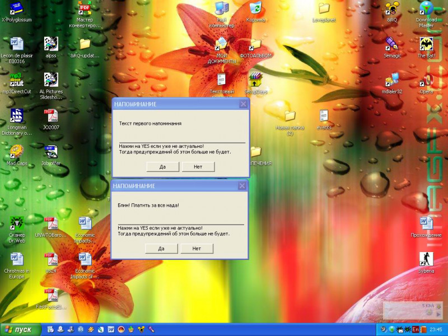Close the 'Текст первого напоминания' reminder window

coord(243,104)
